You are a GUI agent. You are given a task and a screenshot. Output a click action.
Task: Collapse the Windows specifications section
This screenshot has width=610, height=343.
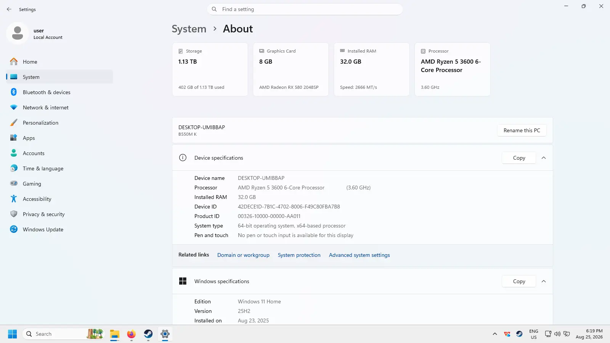click(x=544, y=281)
